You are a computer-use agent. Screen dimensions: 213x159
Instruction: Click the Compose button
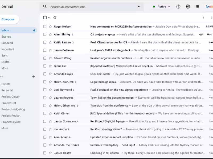point(8,19)
